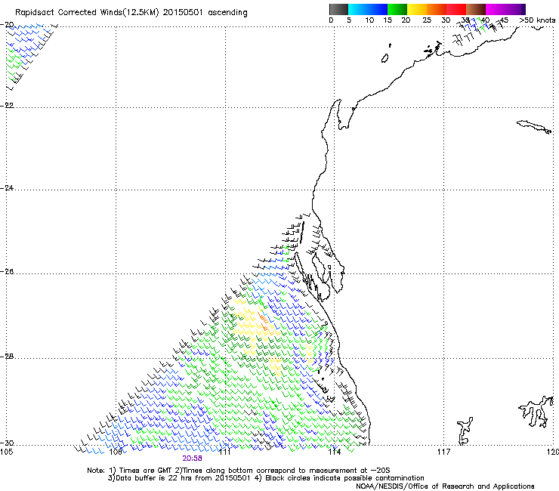Click the red 30-35 knots legend swatch

point(456,9)
